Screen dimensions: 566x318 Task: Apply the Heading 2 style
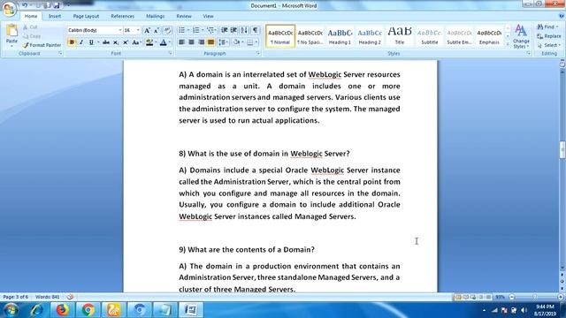tap(370, 36)
